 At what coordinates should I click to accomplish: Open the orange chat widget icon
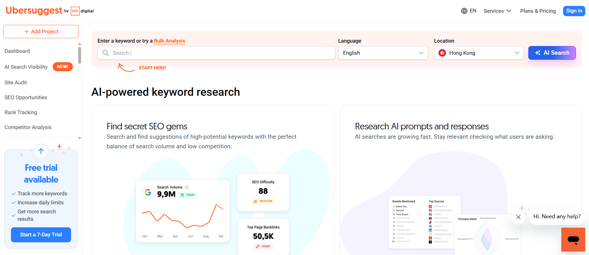(x=573, y=239)
